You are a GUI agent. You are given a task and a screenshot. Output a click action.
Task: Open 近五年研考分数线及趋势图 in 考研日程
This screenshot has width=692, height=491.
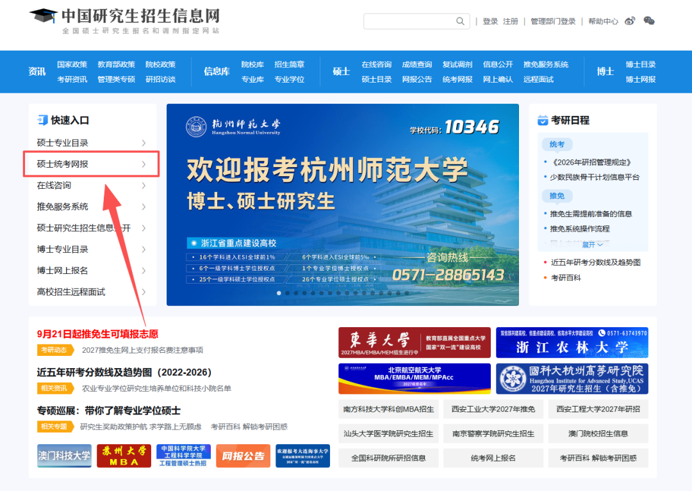point(595,262)
